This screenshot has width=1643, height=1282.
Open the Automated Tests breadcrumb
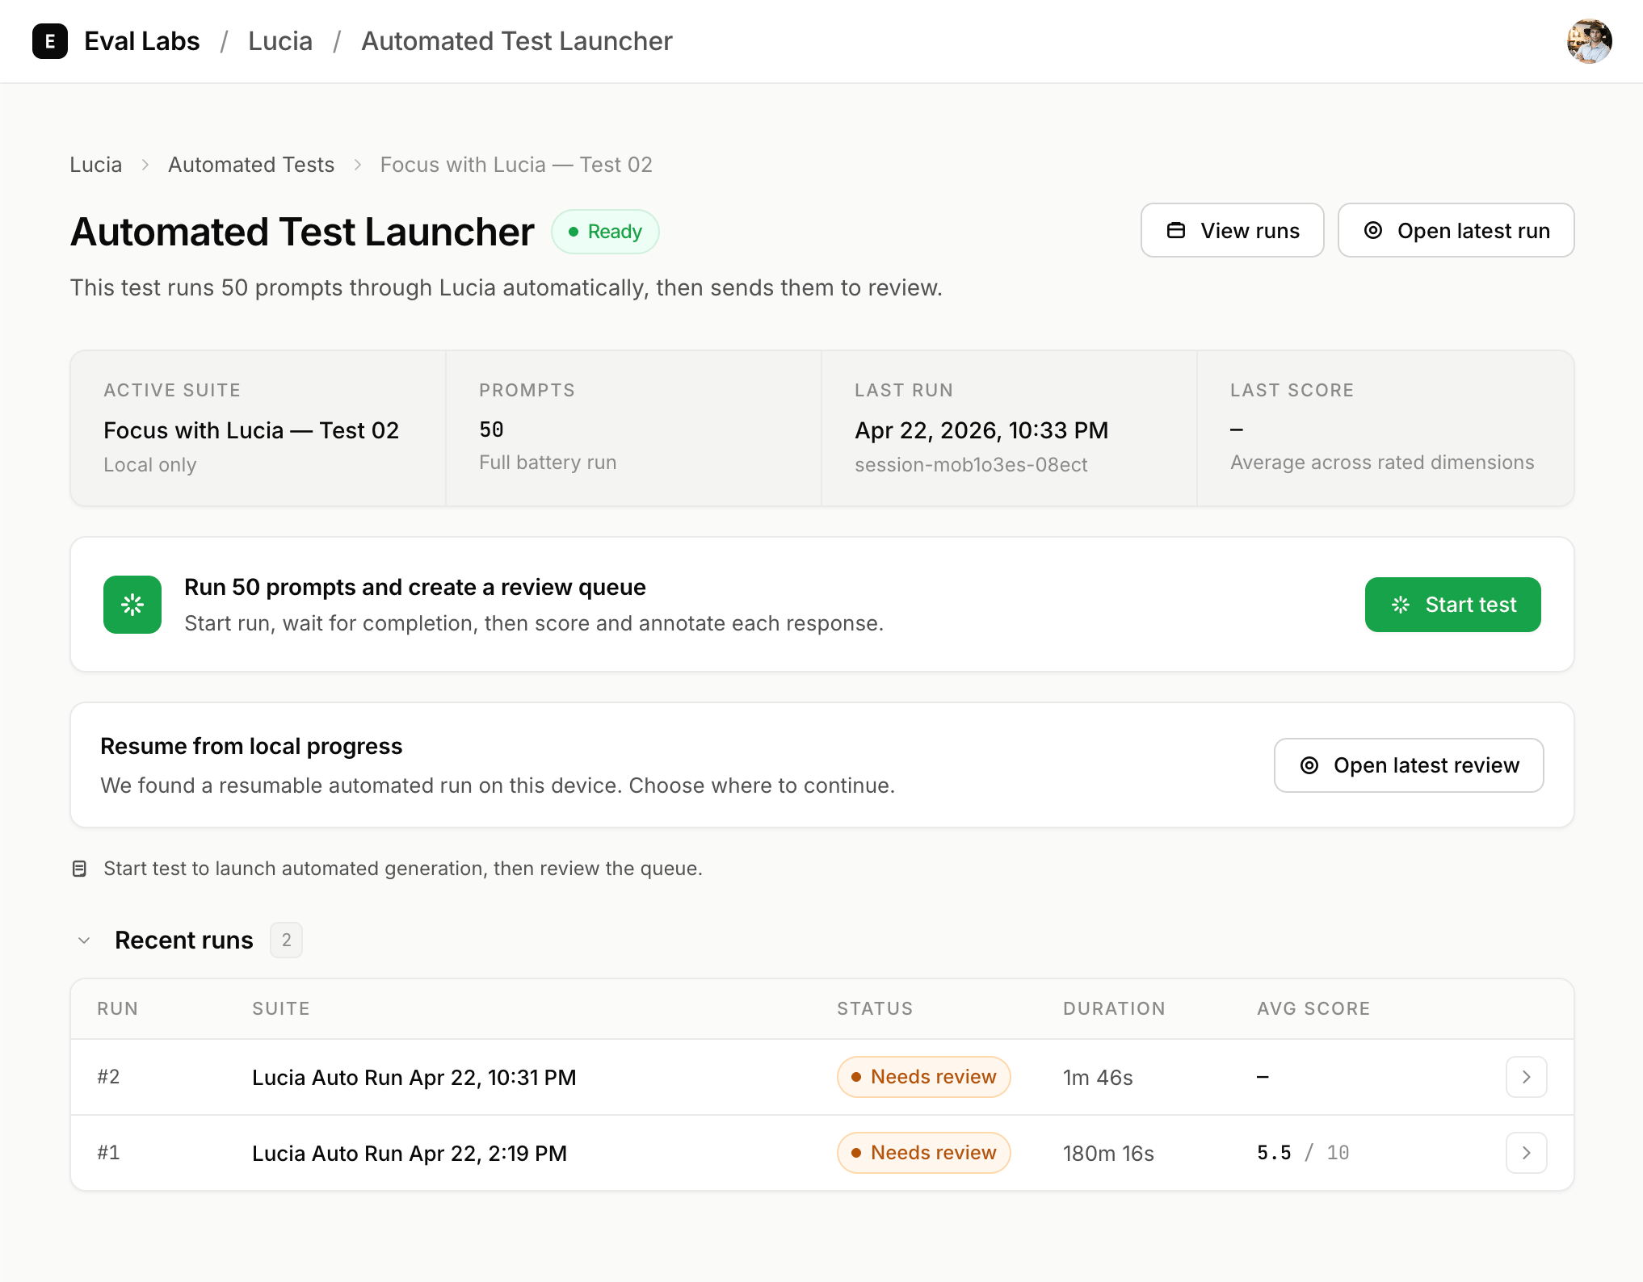point(251,165)
